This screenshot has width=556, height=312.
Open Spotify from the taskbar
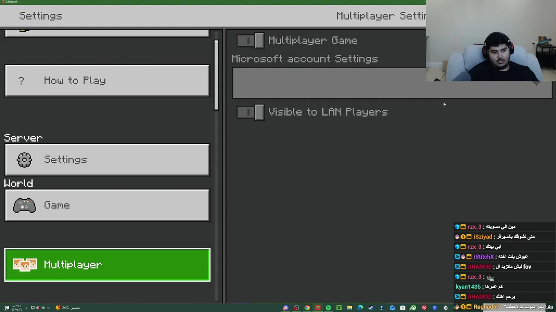(x=328, y=308)
